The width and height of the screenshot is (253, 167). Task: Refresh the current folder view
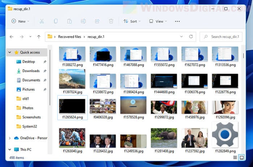[191, 37]
